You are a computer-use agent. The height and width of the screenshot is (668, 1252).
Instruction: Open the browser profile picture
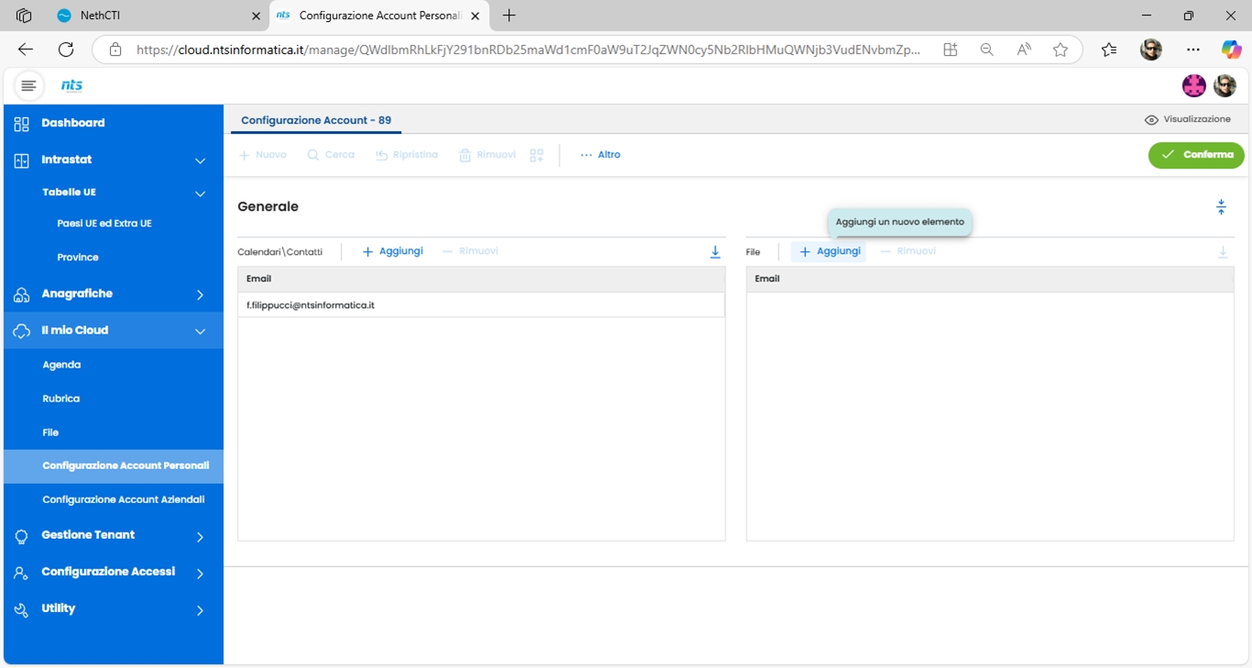[x=1151, y=49]
